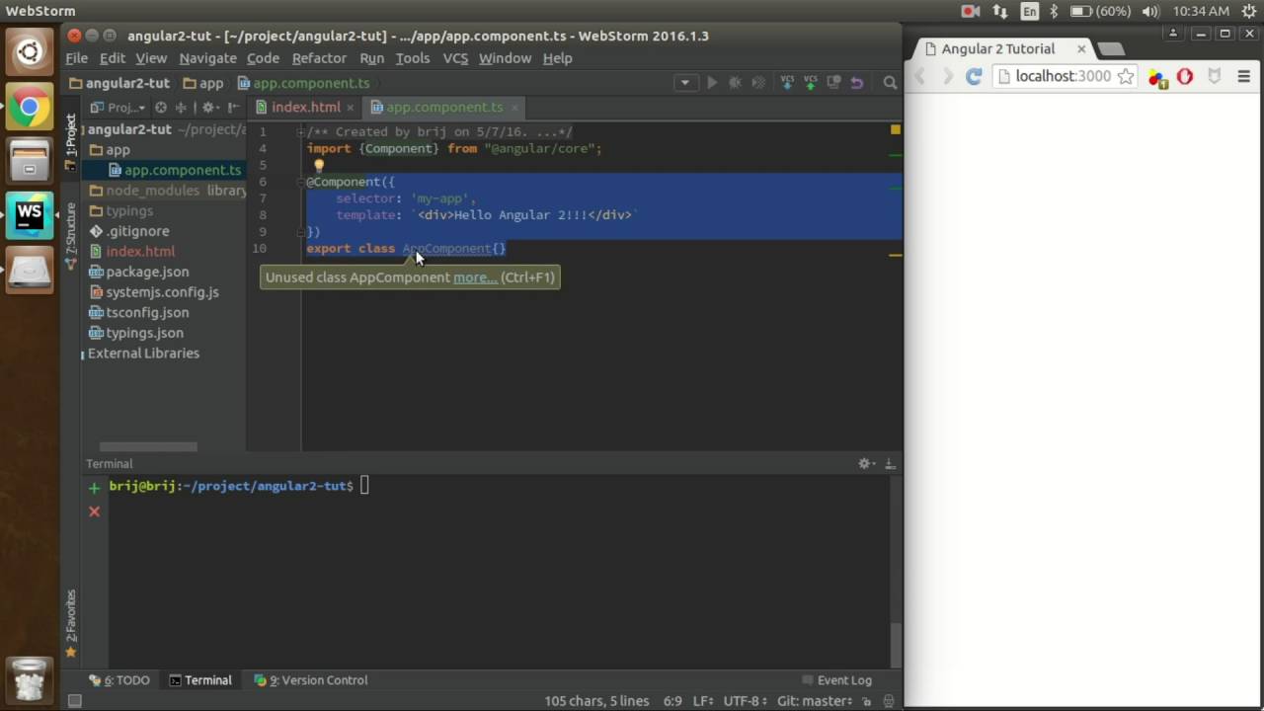This screenshot has width=1264, height=711.
Task: Collapse the folded comment on line 1
Action: 300,132
